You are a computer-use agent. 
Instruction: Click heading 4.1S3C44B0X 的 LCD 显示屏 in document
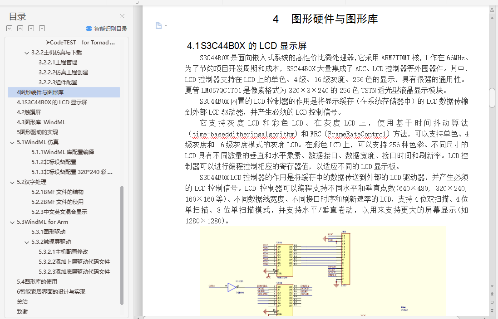click(247, 46)
